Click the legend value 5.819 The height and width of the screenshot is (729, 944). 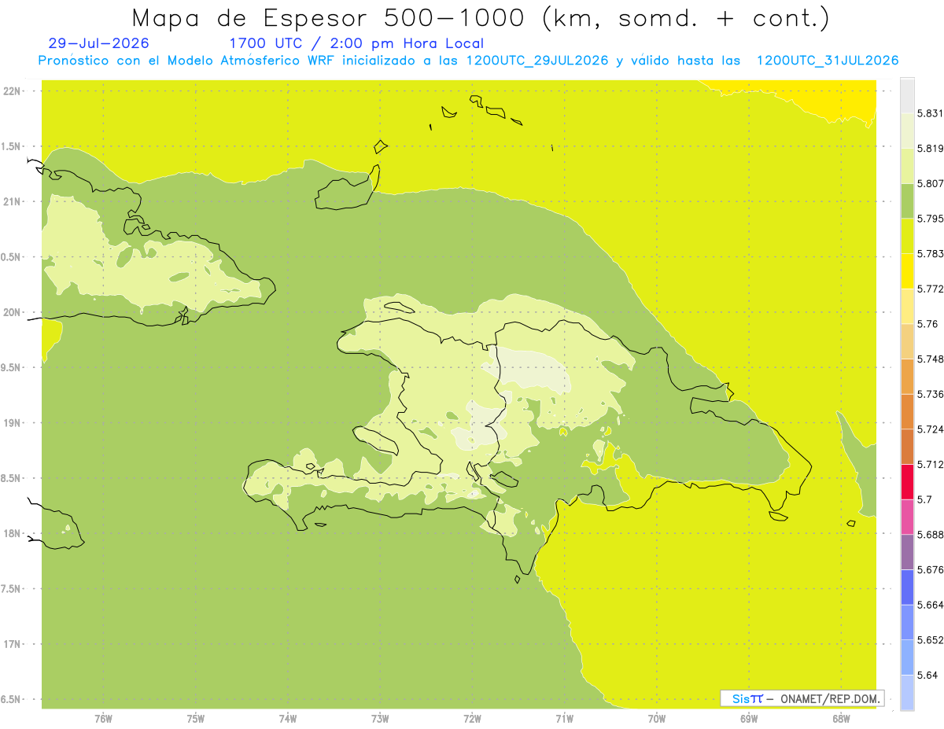pyautogui.click(x=930, y=149)
